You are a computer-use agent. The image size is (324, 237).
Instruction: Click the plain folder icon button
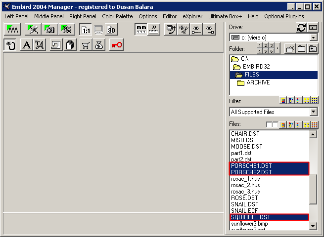pyautogui.click(x=301, y=49)
